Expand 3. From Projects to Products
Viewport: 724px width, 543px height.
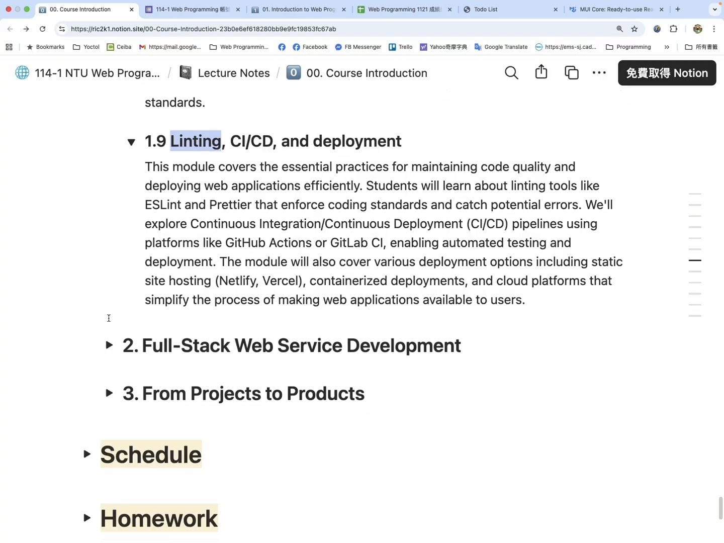(109, 393)
